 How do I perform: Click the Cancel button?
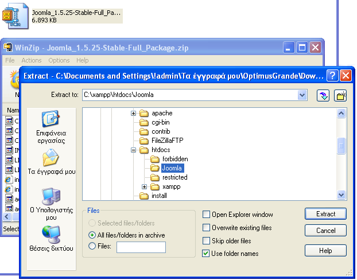tap(325, 231)
